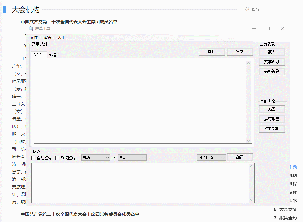Screen dimensions: 303x222
Task: Close the 屏幕工具 window
Action: (283, 29)
